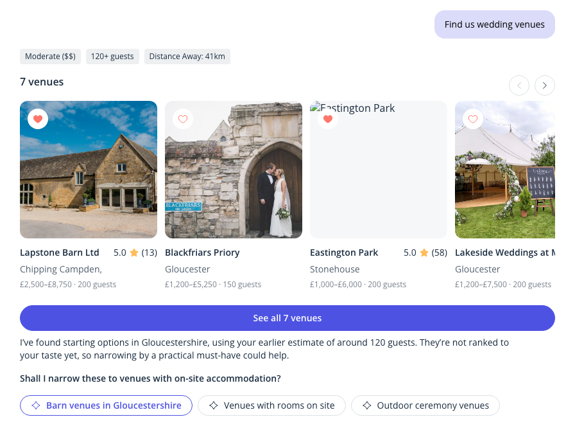Click the Moderate ($$) filter chip
Viewport: 575px width, 426px height.
coord(50,57)
